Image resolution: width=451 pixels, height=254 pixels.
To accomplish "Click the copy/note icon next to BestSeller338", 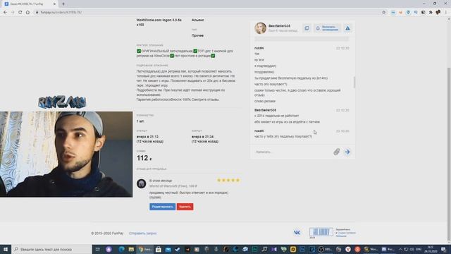I will click(x=307, y=28).
